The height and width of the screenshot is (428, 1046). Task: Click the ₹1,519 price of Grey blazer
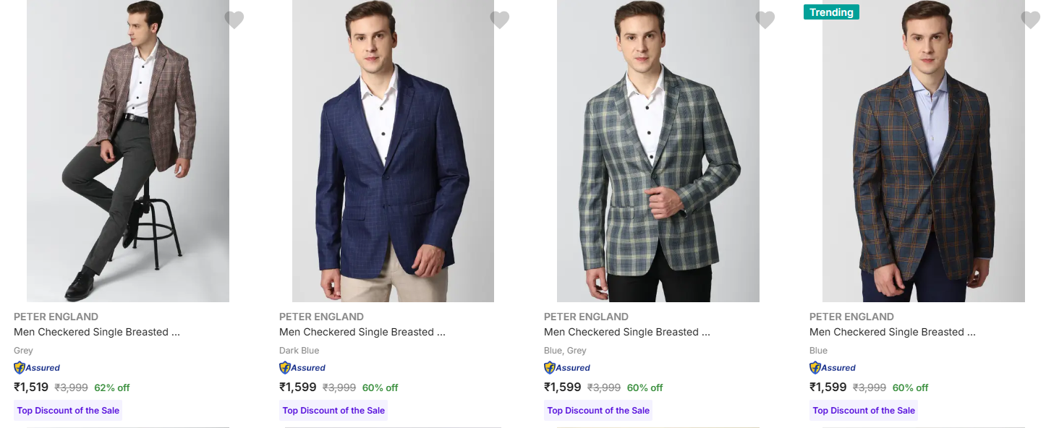coord(31,388)
